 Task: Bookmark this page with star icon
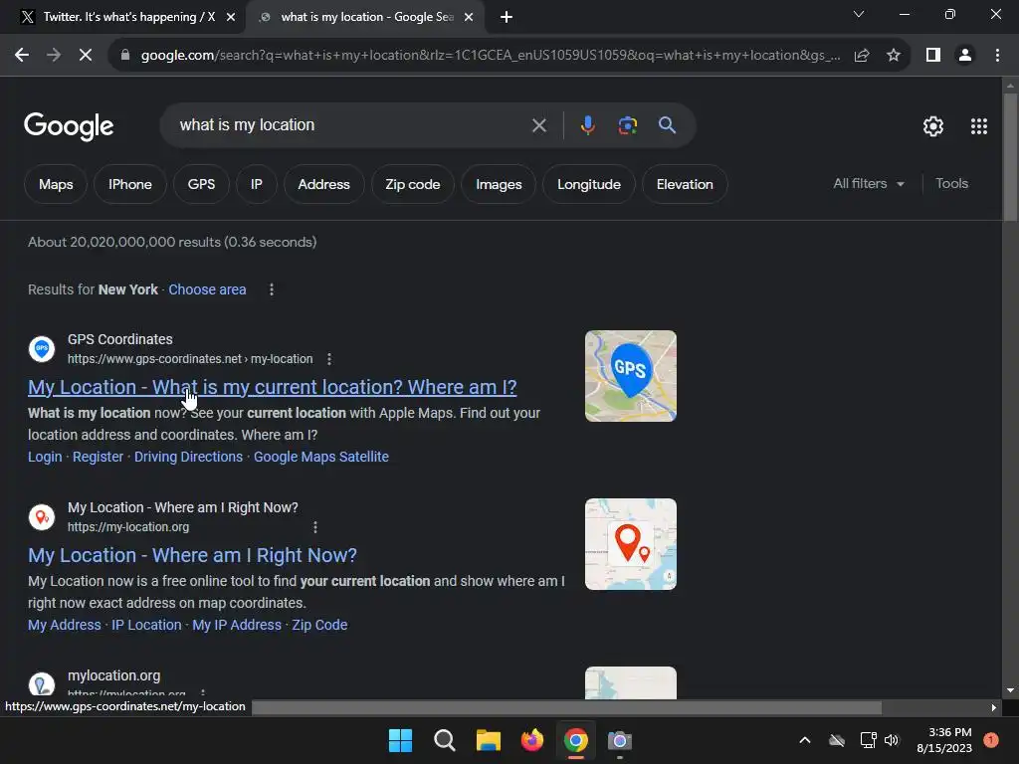(894, 56)
